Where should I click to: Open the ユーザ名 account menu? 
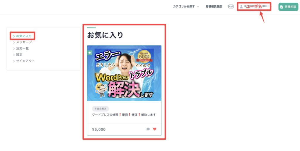(254, 6)
